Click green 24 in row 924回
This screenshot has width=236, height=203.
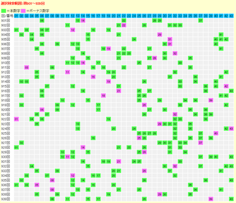click(134, 129)
